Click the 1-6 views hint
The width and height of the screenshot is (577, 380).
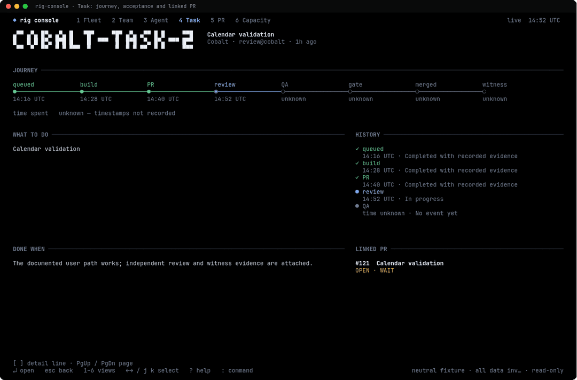pyautogui.click(x=99, y=370)
